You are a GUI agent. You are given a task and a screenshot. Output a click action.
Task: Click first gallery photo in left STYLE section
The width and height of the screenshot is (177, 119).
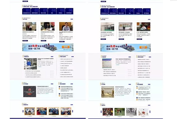[29, 111]
